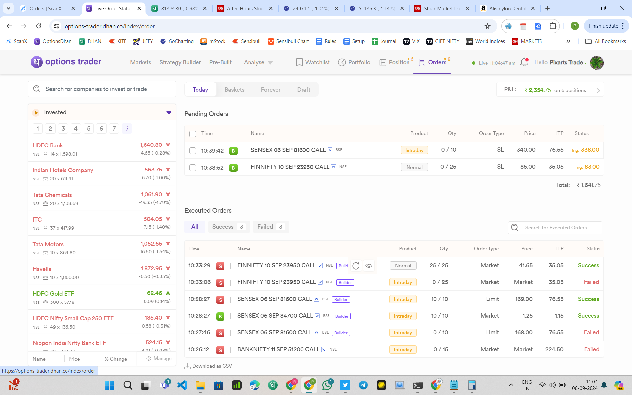Viewport: 632px width, 395px height.
Task: Open Pre-Built strategies
Action: (220, 62)
